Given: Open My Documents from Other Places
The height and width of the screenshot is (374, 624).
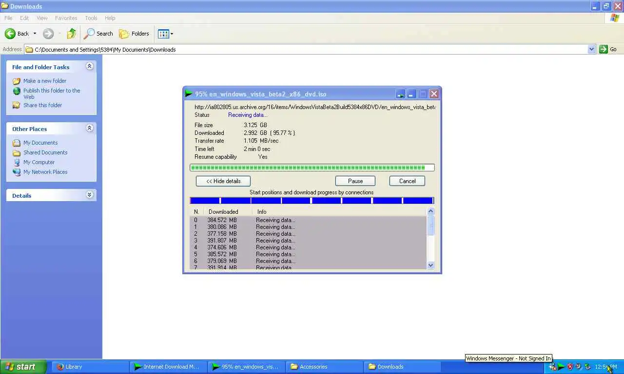Looking at the screenshot, I should [x=40, y=143].
